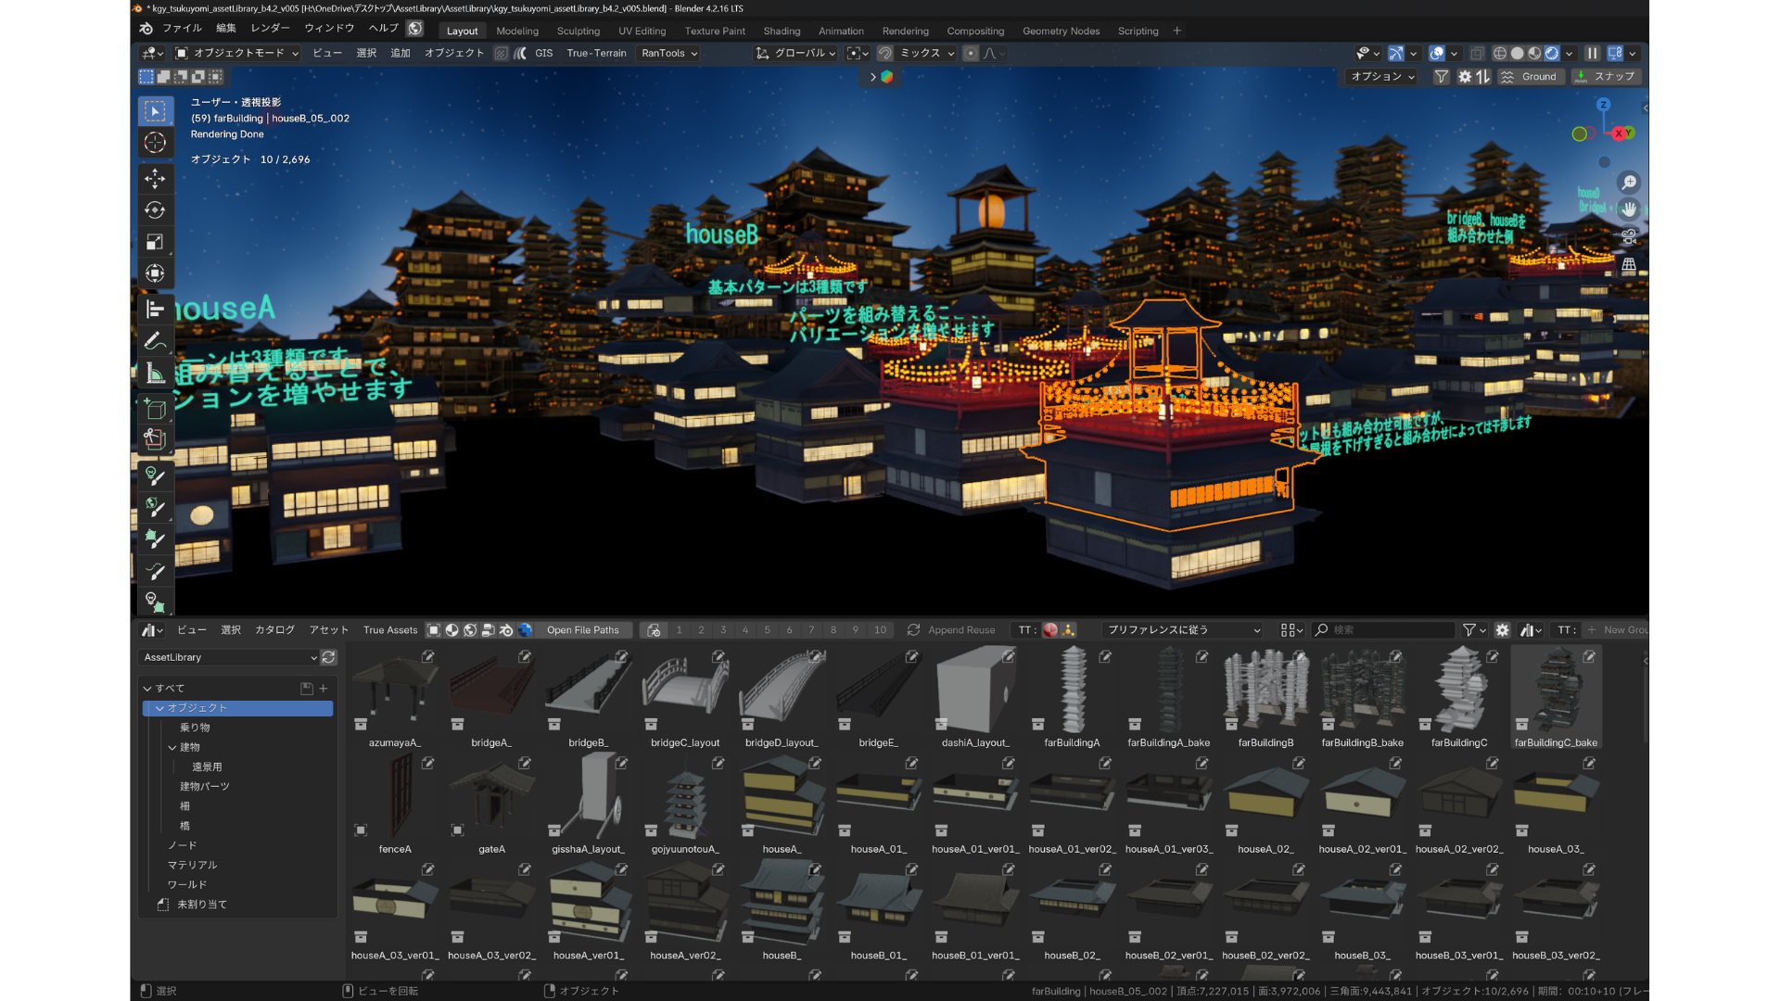Select the Annotate pencil tool
This screenshot has width=1780, height=1001.
tap(155, 341)
